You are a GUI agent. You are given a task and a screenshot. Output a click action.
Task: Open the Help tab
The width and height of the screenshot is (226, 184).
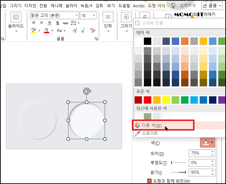click(124, 6)
